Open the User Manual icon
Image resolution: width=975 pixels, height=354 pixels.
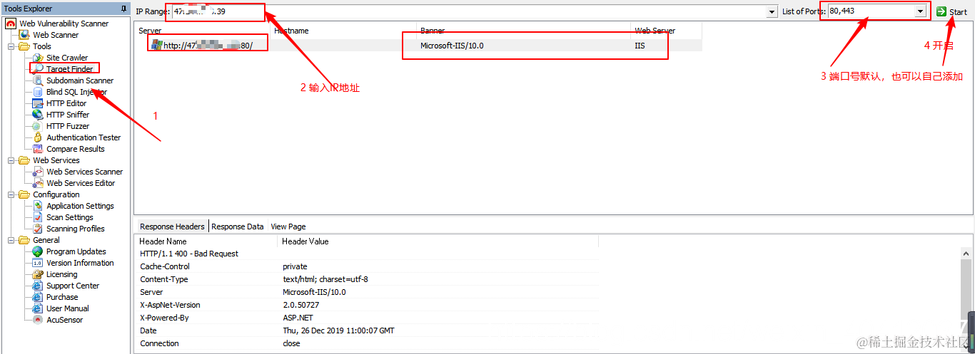point(38,308)
